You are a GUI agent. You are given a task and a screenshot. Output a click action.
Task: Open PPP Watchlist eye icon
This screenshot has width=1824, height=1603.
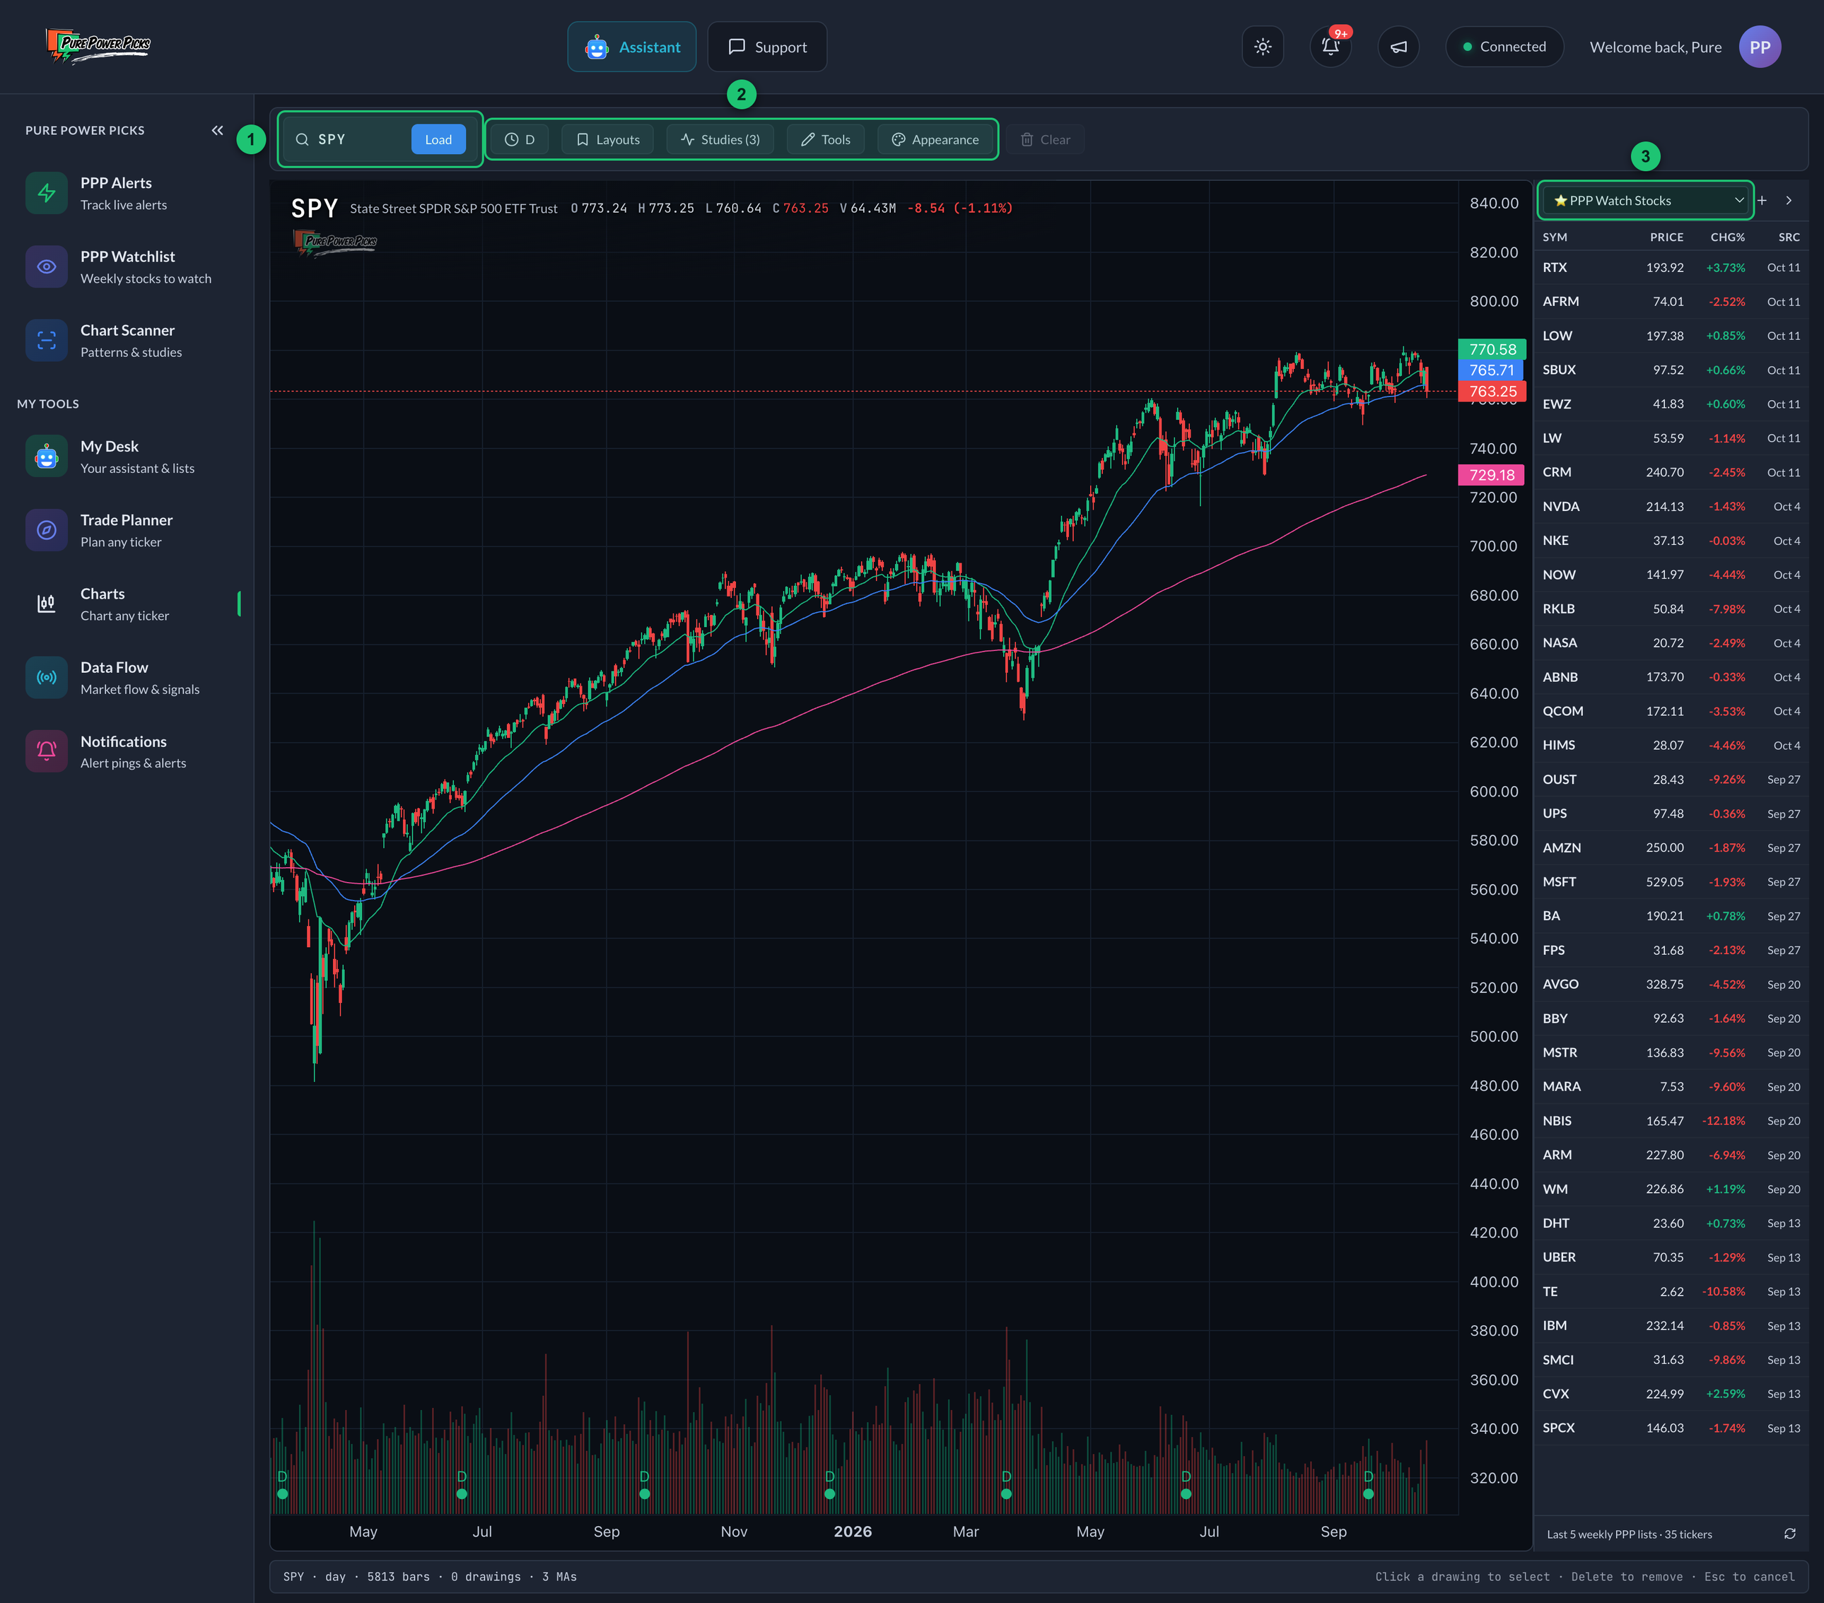47,266
